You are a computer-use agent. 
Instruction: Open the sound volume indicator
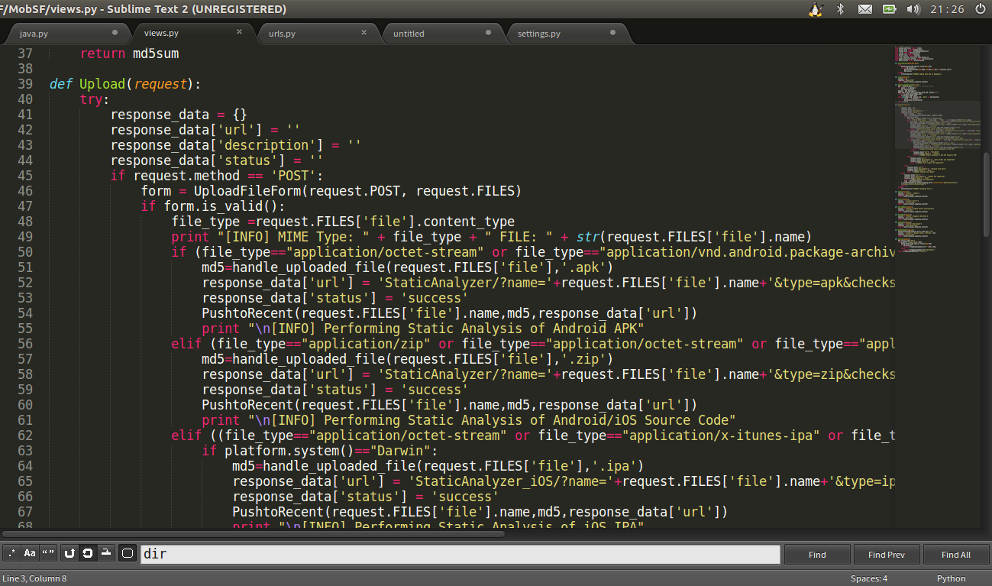click(x=913, y=9)
